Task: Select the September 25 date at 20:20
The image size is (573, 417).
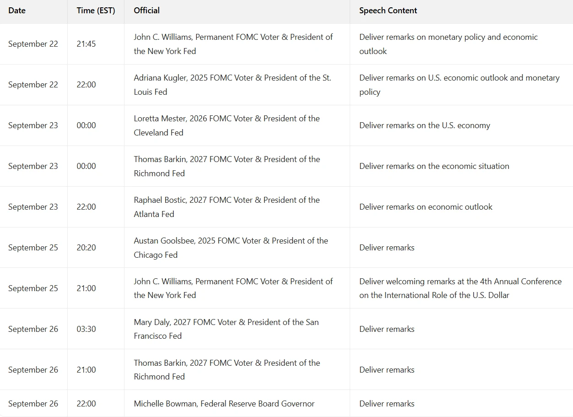Action: tap(33, 248)
